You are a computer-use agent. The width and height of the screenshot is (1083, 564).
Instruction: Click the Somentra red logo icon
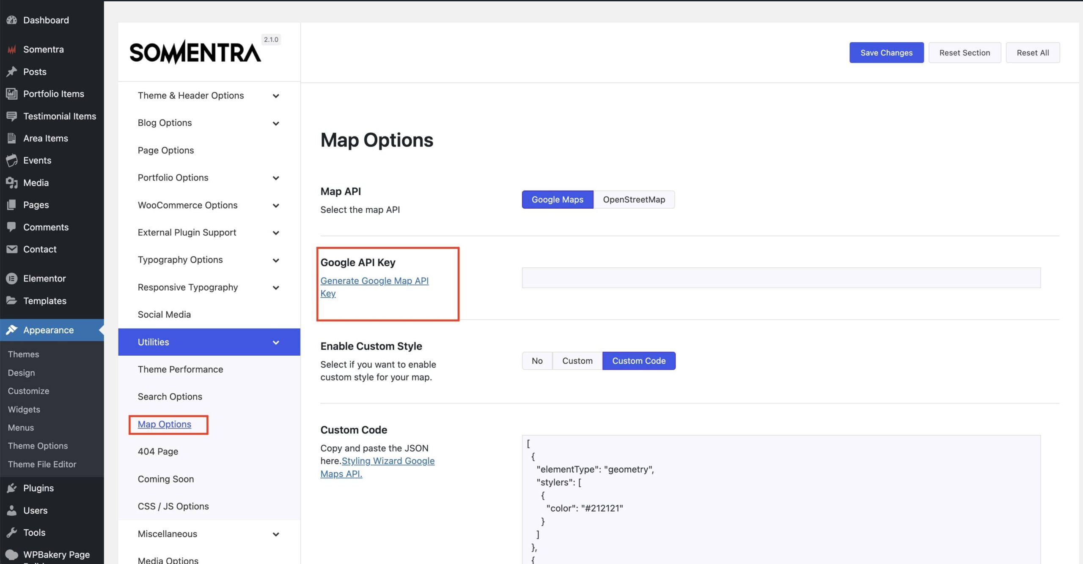(12, 49)
